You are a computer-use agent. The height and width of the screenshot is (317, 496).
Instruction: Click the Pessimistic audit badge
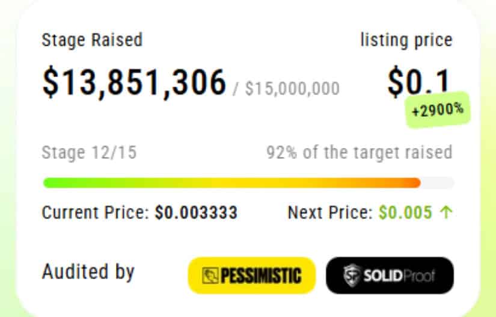coord(252,275)
